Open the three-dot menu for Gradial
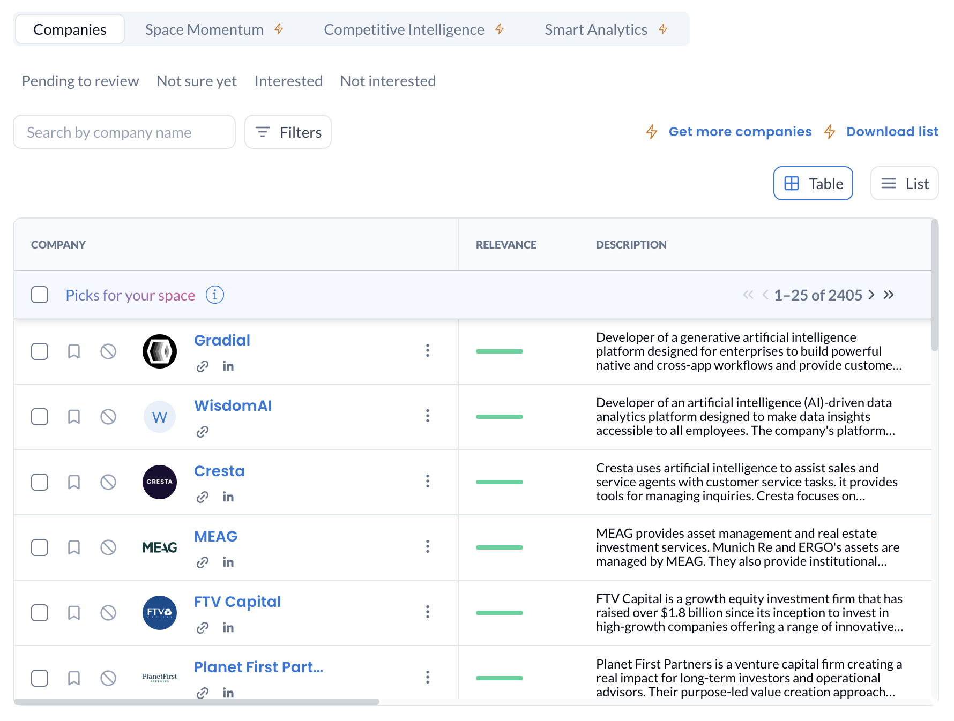The image size is (954, 721). point(428,350)
